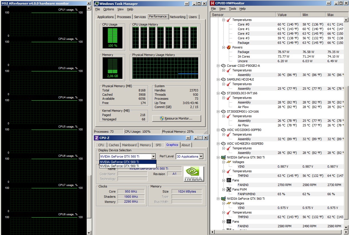This screenshot has height=235, width=349.
Task: Open the Applications tab in Task Manager
Action: 106,17
